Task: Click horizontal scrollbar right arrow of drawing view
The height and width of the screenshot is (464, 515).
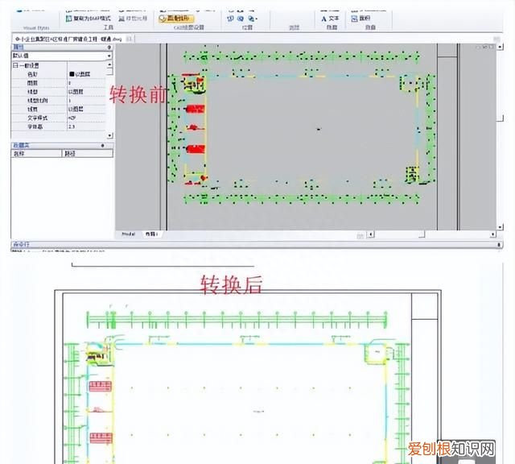Action: point(493,234)
